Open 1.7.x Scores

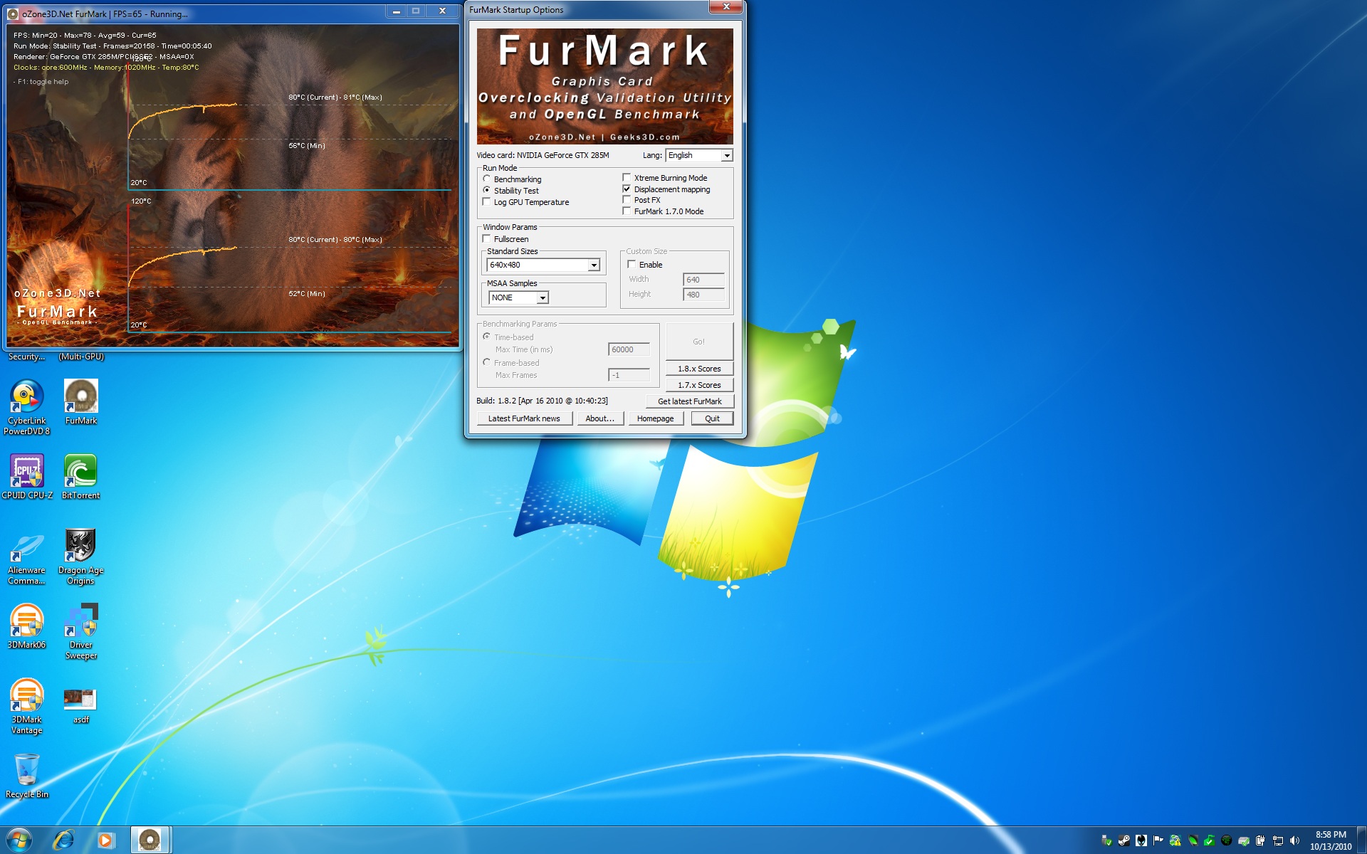tap(699, 385)
